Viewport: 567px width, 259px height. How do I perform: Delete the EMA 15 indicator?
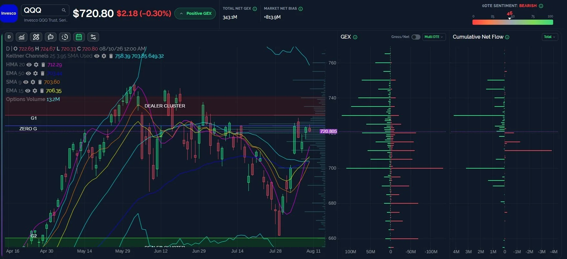pos(42,91)
